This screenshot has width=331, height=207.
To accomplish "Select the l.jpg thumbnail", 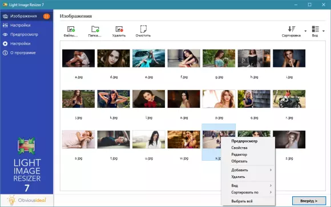I will pos(148,99).
